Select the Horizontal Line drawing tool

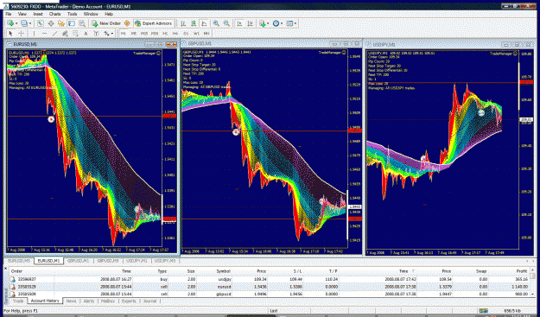click(44, 34)
